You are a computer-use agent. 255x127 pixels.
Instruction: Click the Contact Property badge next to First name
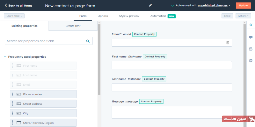pyautogui.click(x=155, y=57)
